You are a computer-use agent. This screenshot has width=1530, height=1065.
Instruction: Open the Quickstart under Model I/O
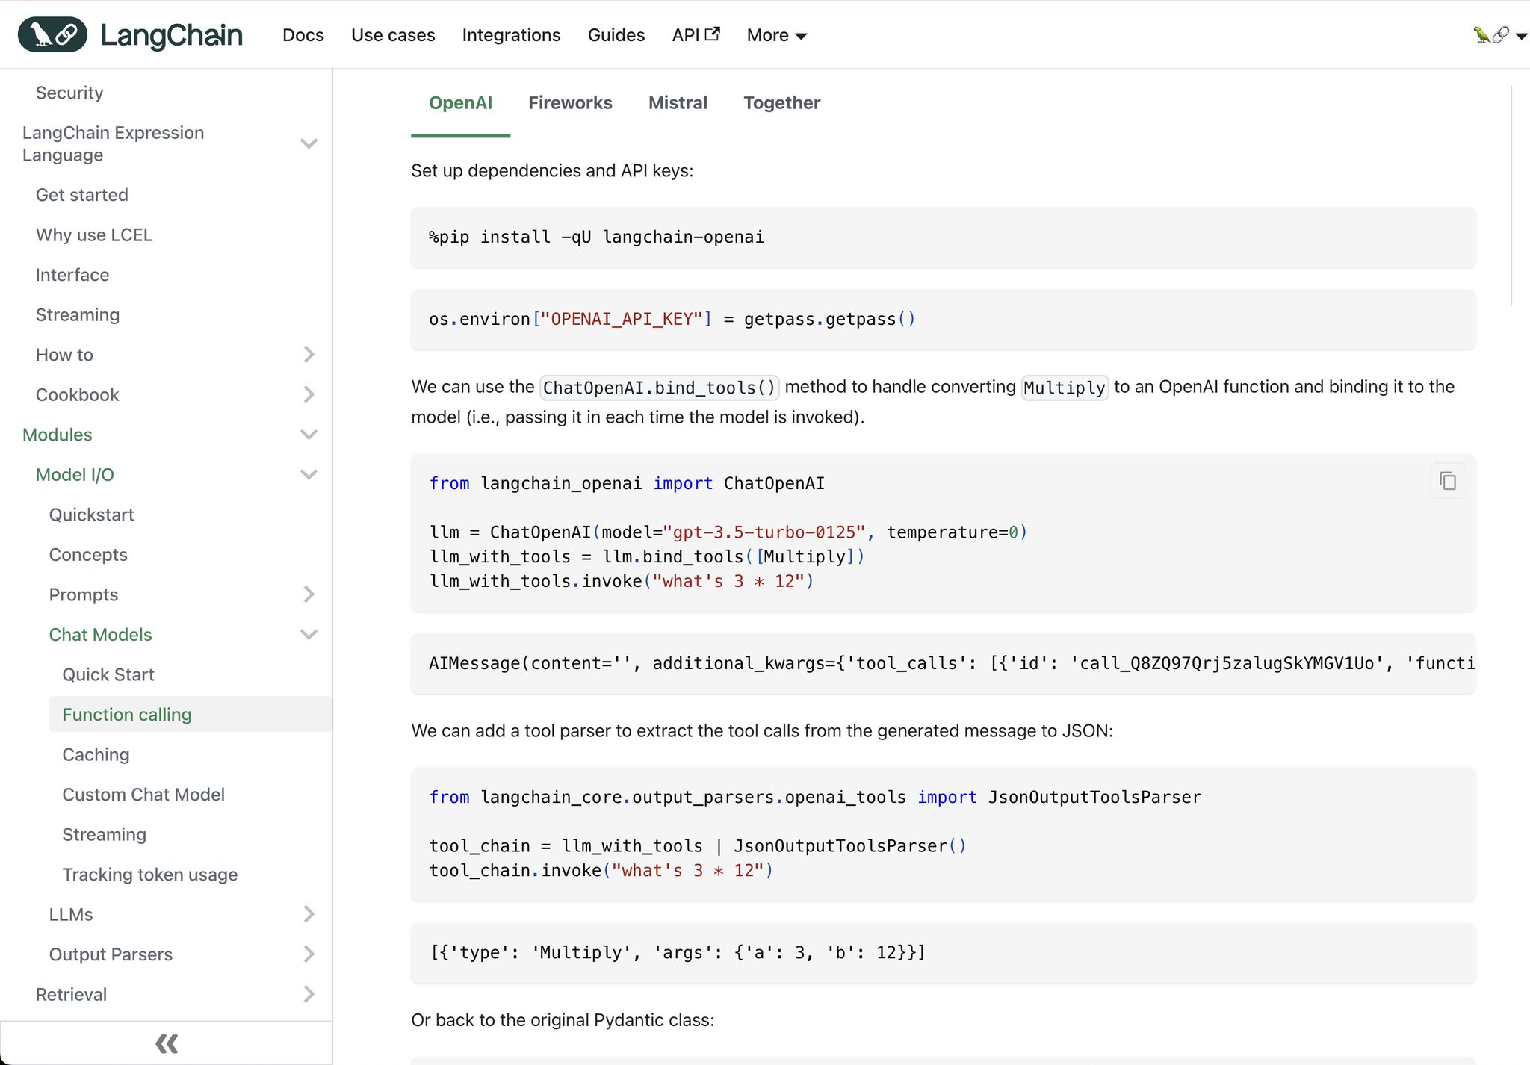tap(91, 515)
